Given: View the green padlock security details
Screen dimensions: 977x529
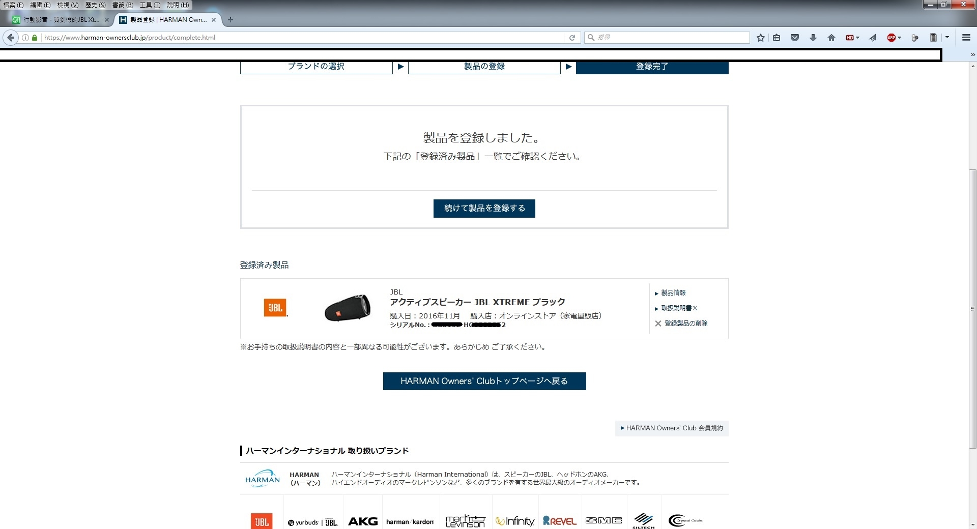Looking at the screenshot, I should click(35, 38).
